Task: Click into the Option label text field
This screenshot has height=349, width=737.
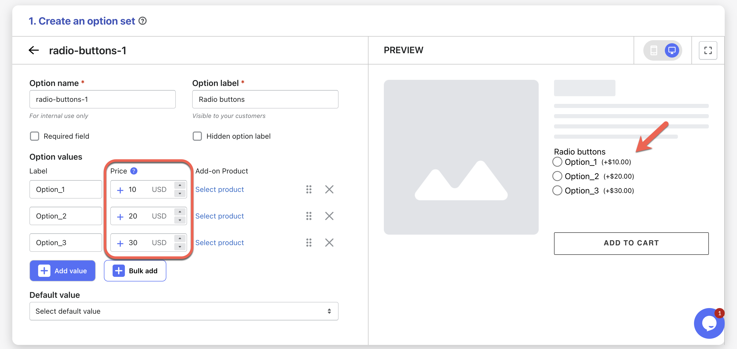Action: tap(265, 99)
